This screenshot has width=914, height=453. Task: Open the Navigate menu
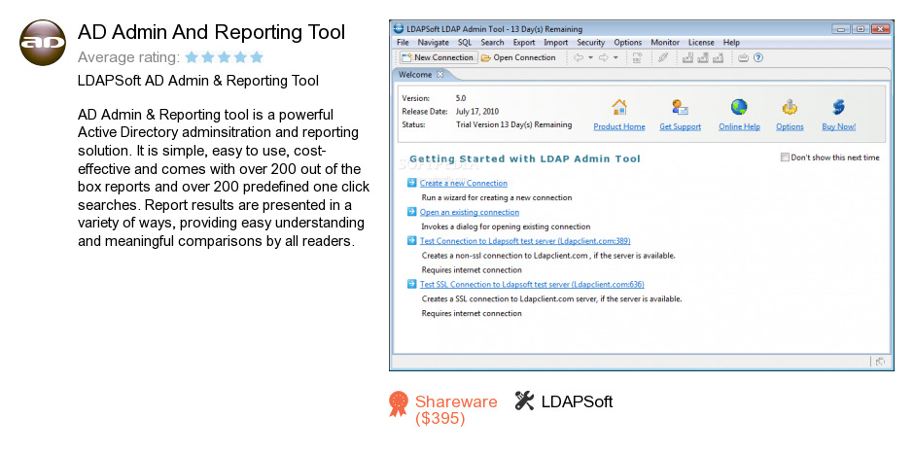(x=433, y=43)
